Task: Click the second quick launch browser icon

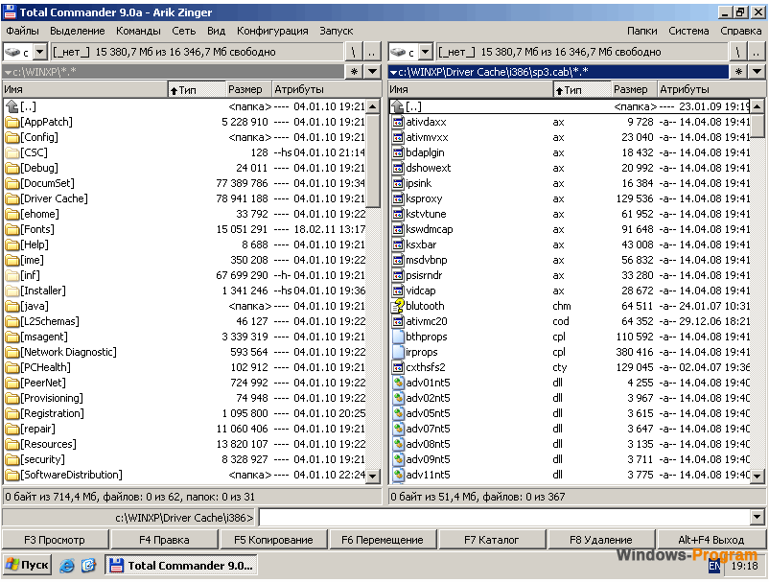Action: pyautogui.click(x=88, y=566)
